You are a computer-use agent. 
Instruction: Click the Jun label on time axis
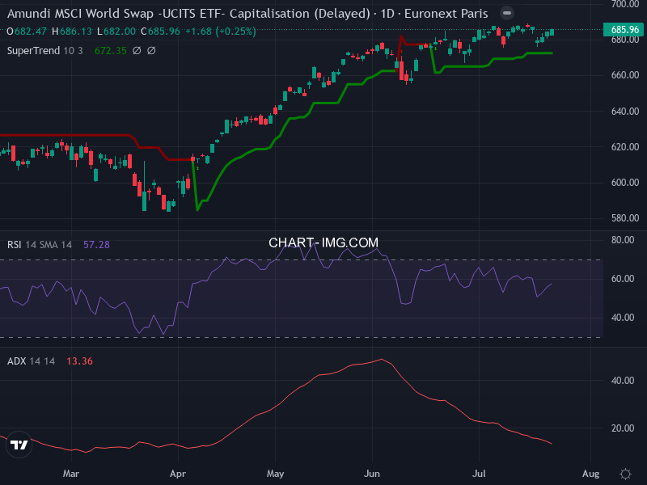point(372,474)
